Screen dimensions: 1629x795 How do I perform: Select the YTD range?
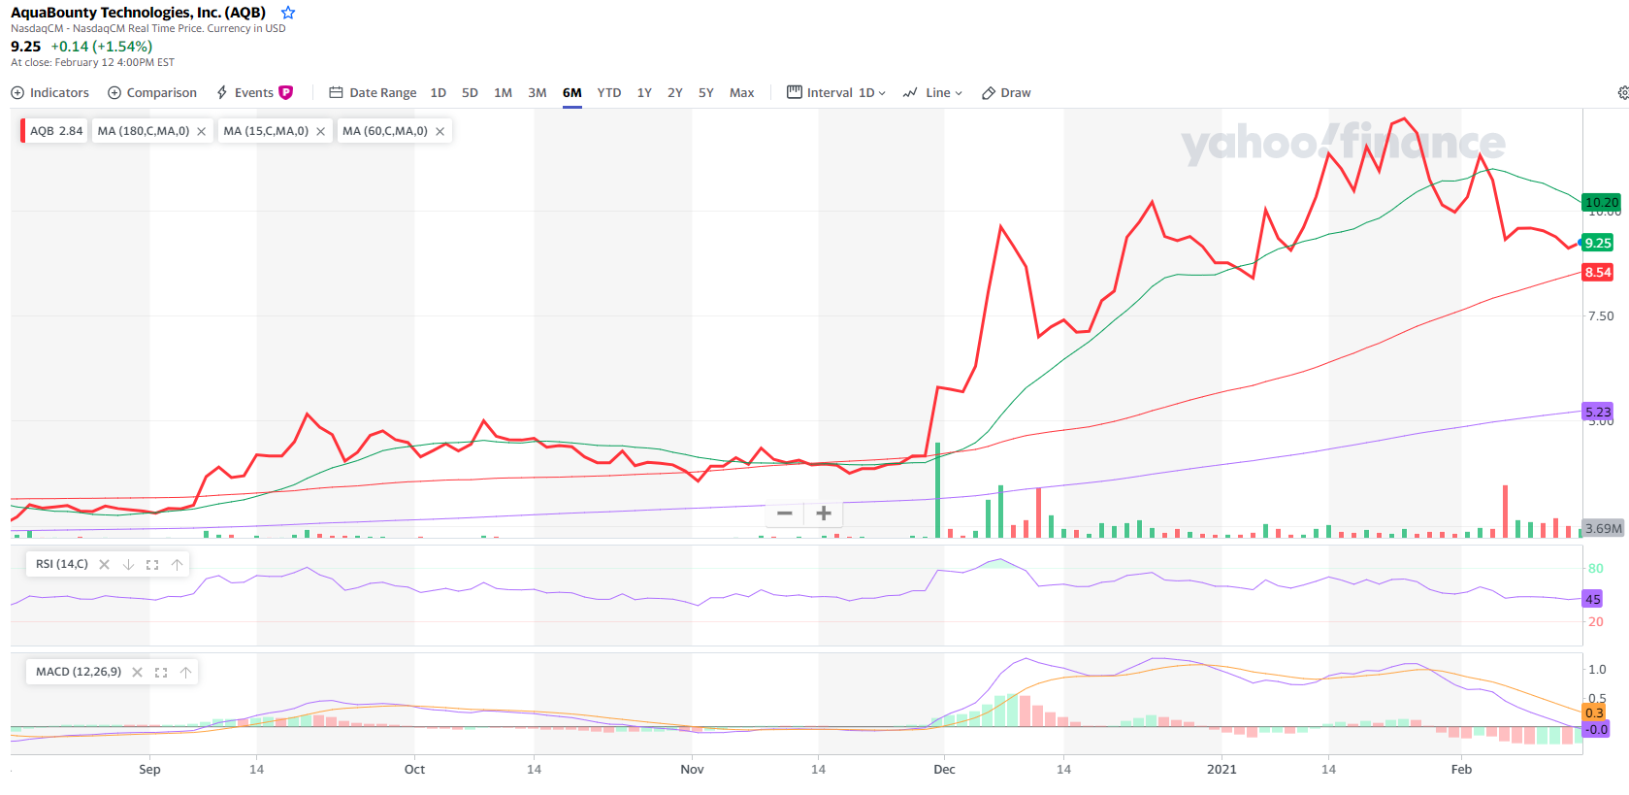(x=609, y=92)
